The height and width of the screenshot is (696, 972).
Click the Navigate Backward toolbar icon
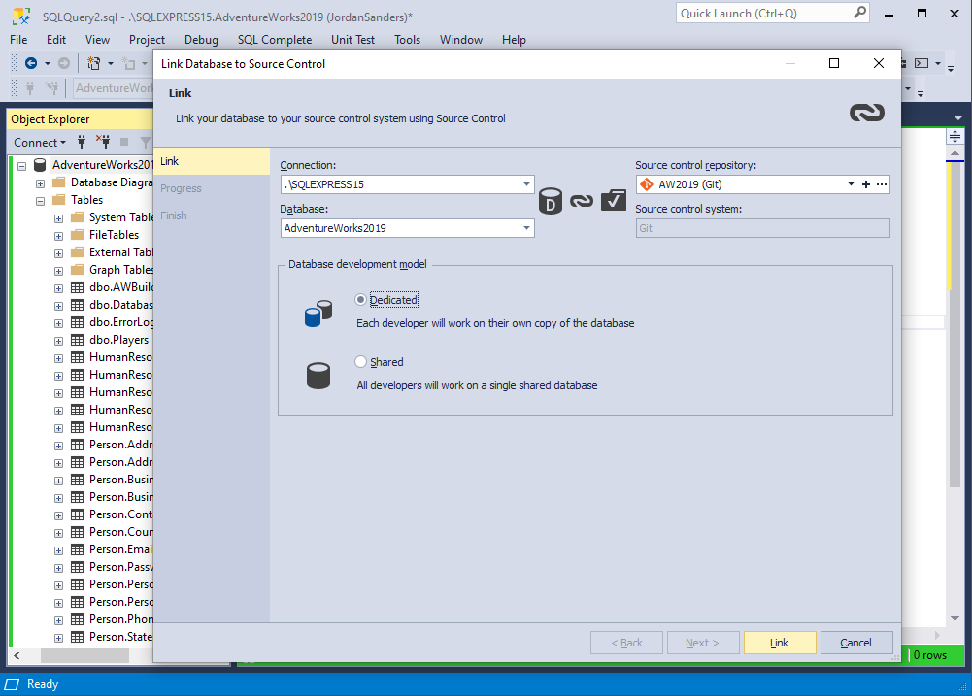pyautogui.click(x=31, y=63)
